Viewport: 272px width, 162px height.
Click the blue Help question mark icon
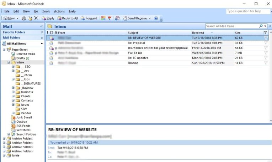pos(156,18)
